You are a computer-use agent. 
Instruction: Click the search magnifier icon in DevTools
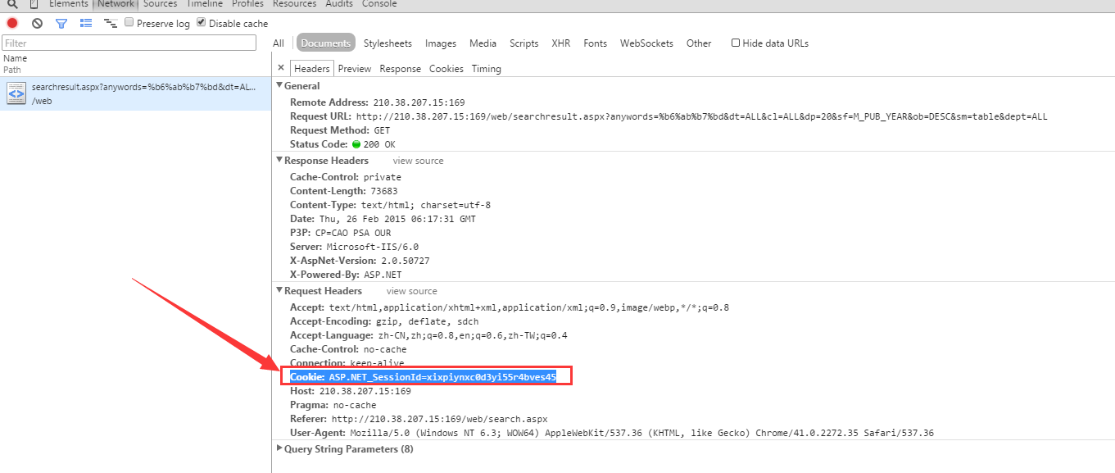[x=12, y=4]
